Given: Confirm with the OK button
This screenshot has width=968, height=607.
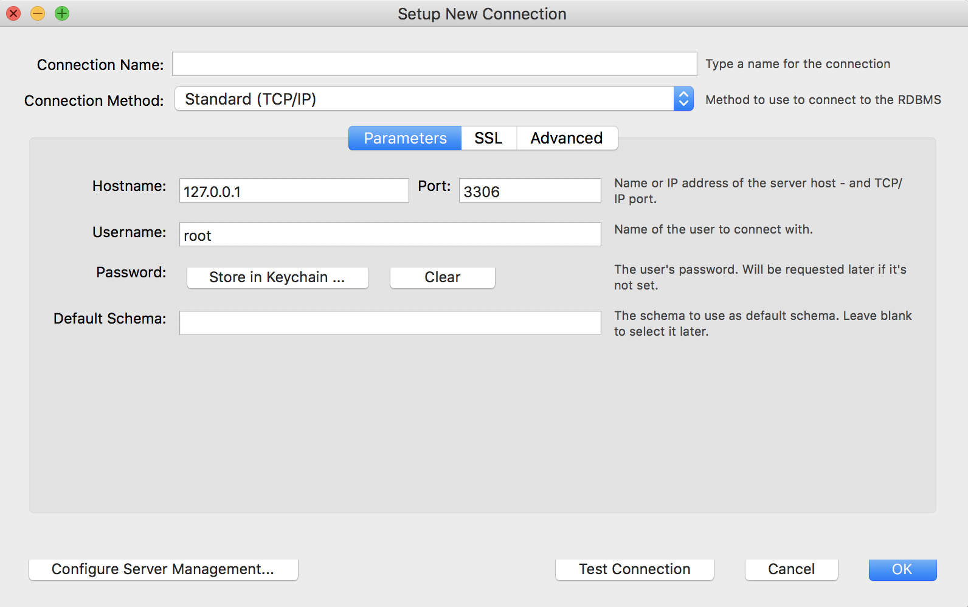Looking at the screenshot, I should 903,569.
